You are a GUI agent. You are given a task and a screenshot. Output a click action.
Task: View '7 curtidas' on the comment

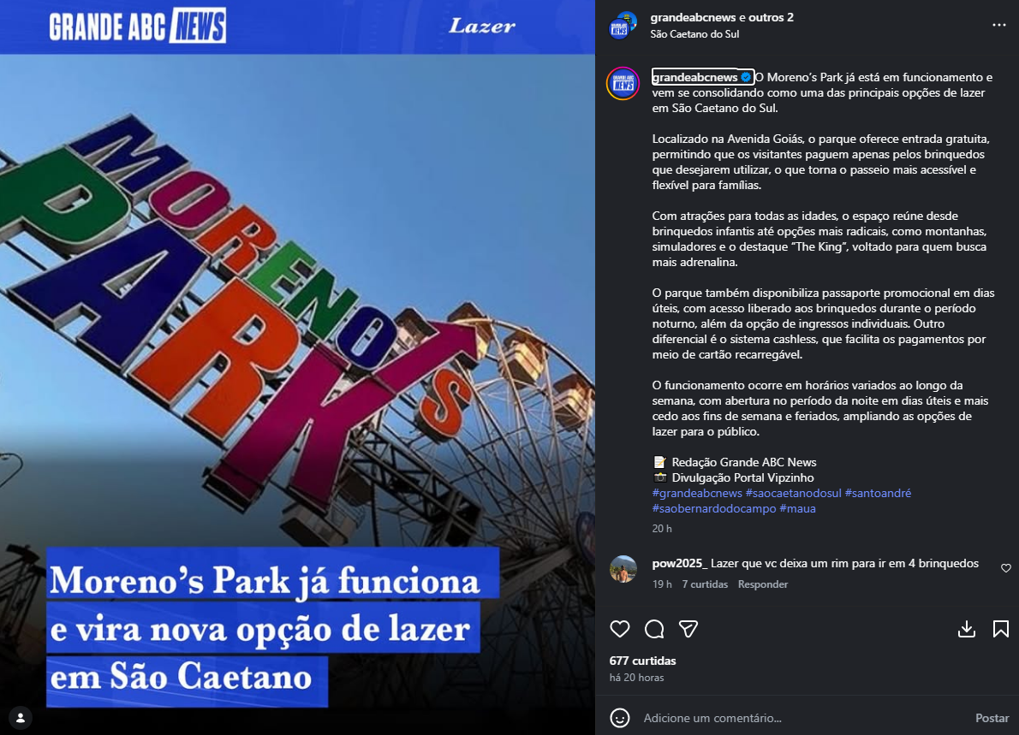coord(705,584)
